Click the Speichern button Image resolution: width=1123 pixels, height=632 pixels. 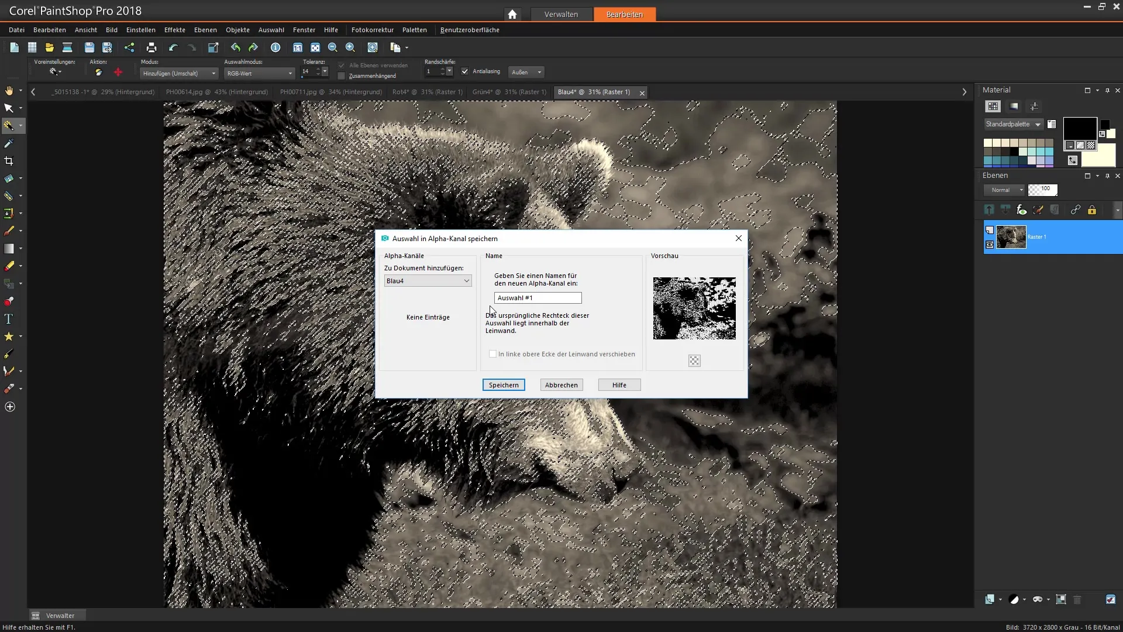tap(504, 385)
